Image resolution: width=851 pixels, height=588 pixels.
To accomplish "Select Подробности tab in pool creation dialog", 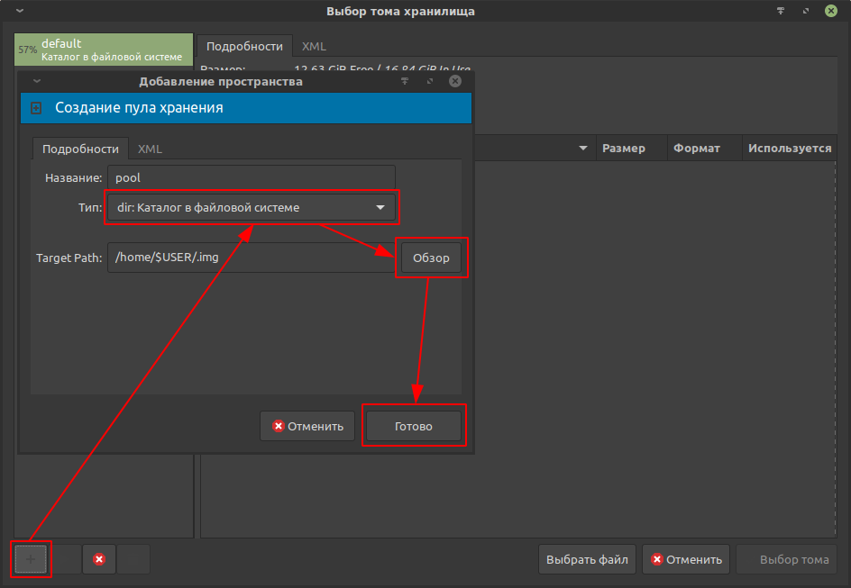I will tap(80, 149).
